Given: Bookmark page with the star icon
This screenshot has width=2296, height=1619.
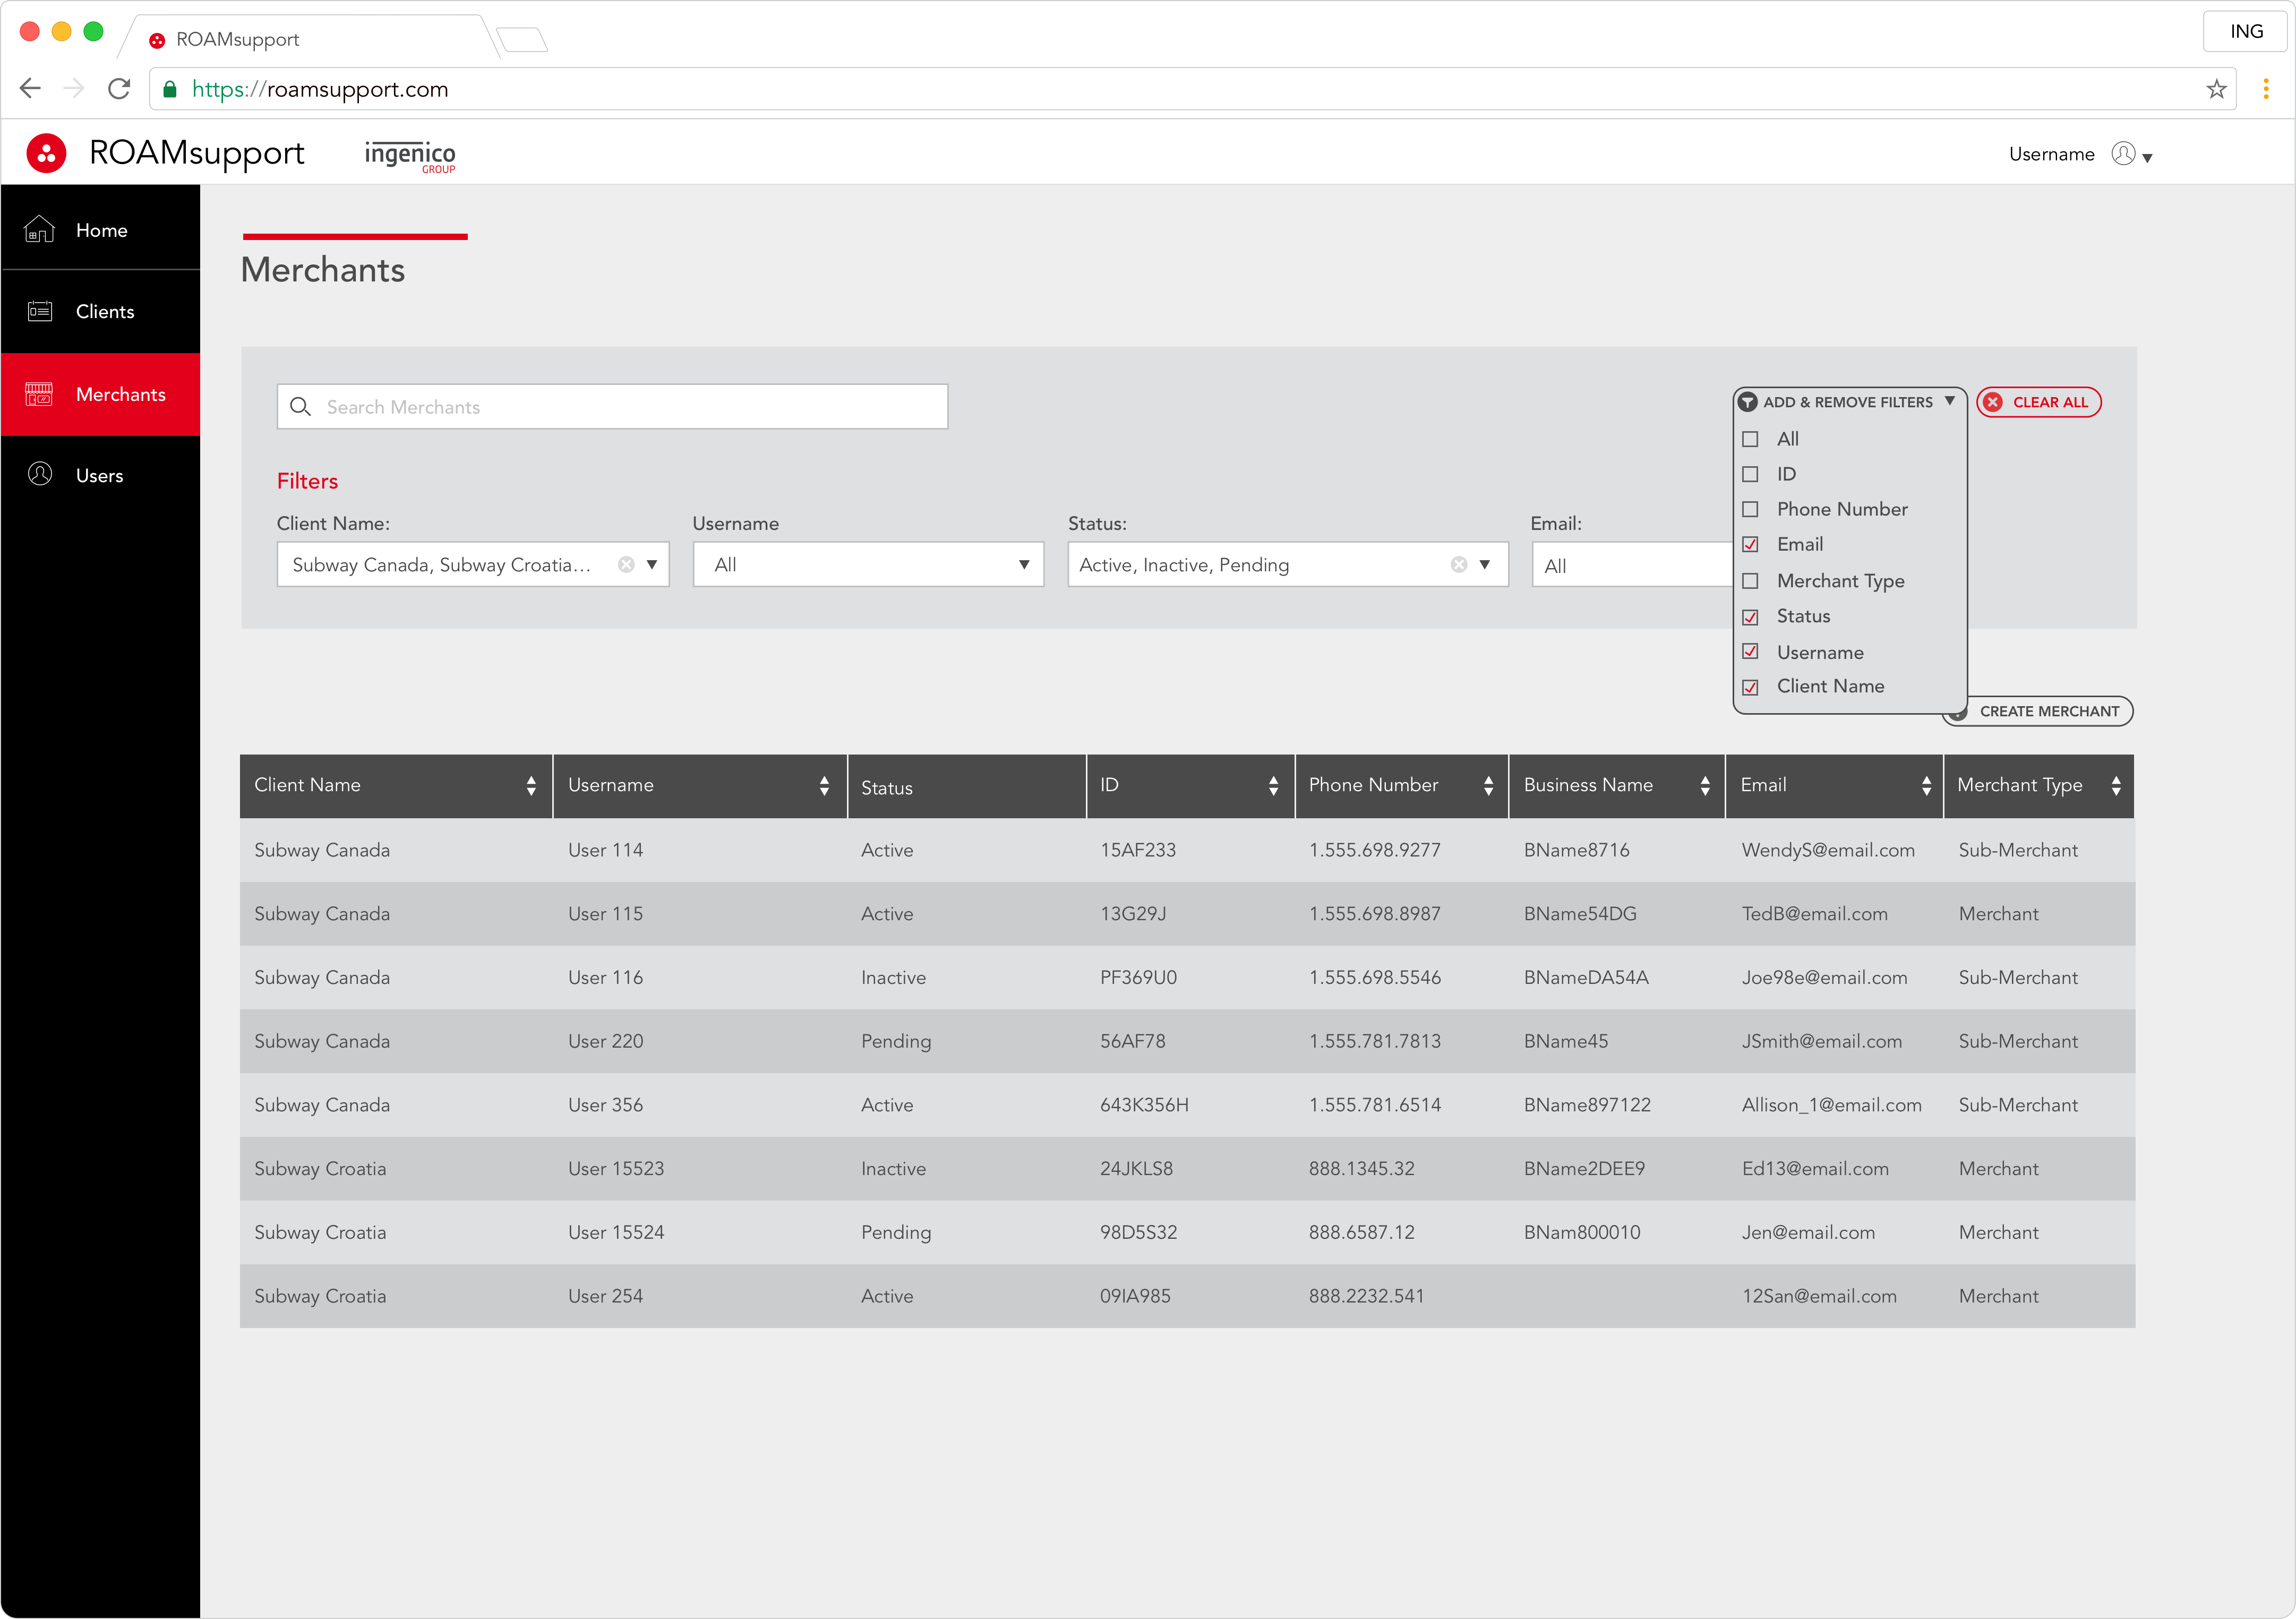Looking at the screenshot, I should [x=2216, y=89].
